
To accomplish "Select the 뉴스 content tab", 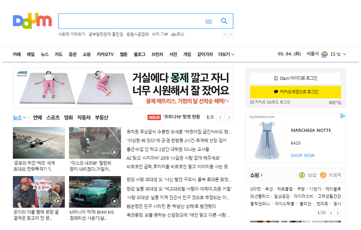I will tap(17, 118).
